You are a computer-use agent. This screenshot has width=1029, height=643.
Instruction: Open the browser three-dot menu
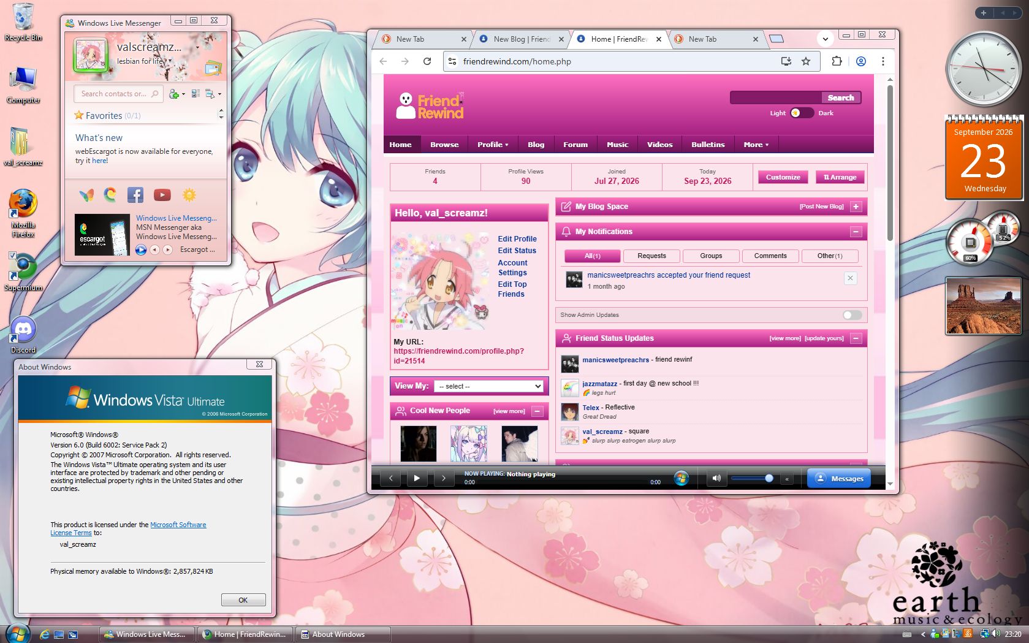883,61
